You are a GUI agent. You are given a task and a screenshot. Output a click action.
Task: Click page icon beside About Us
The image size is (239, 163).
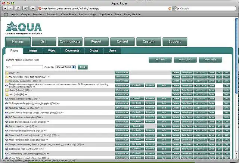(7, 108)
